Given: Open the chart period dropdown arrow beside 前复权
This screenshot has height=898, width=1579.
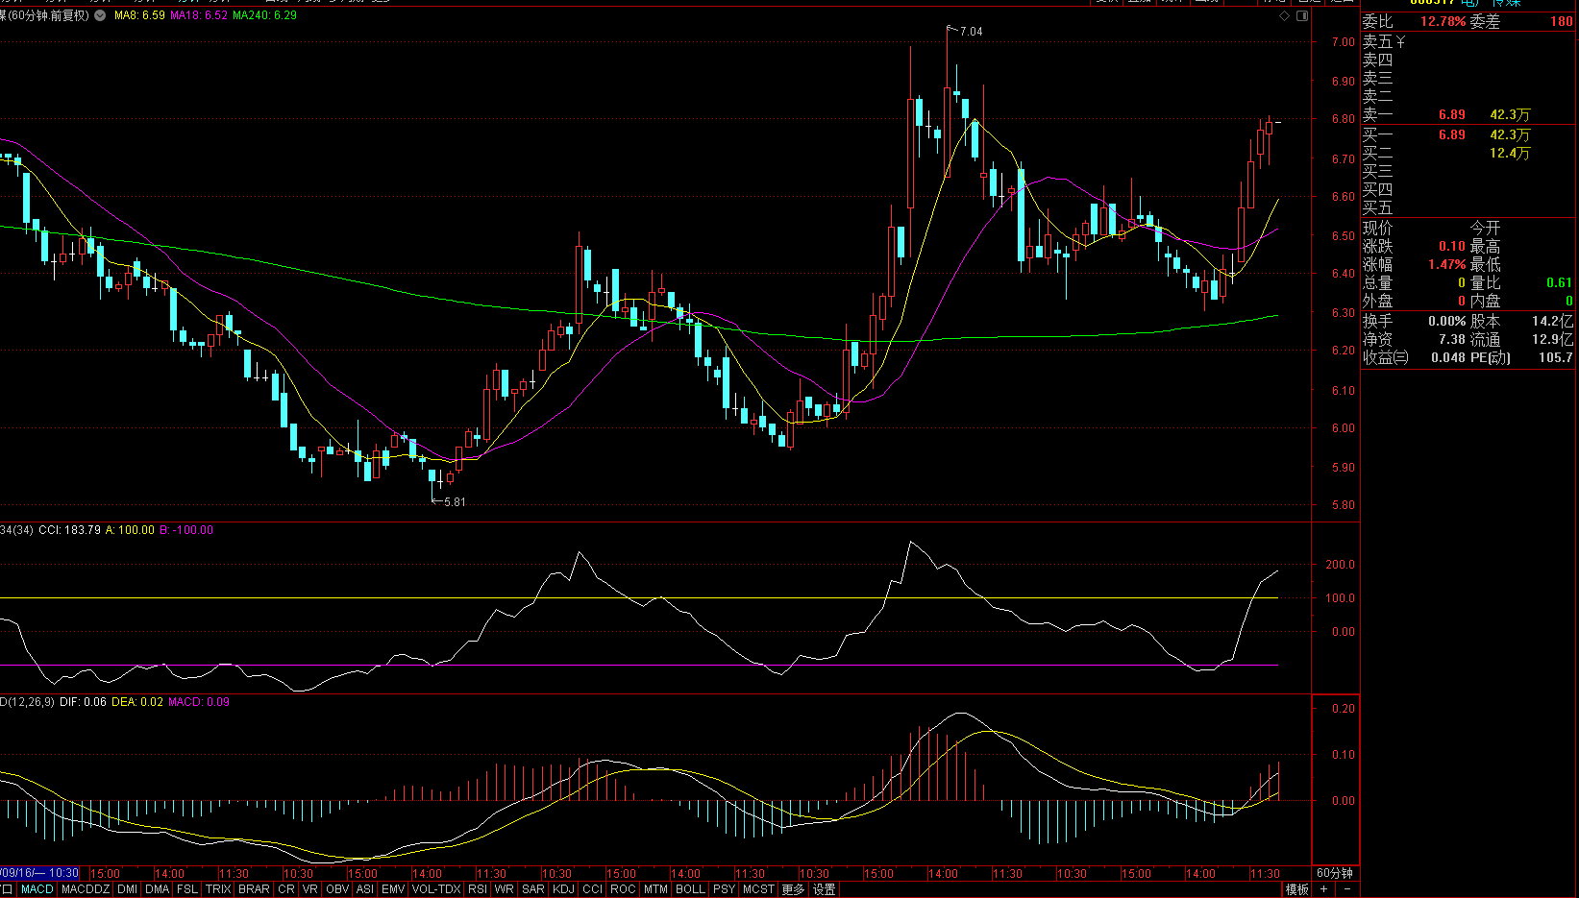Looking at the screenshot, I should pyautogui.click(x=100, y=15).
